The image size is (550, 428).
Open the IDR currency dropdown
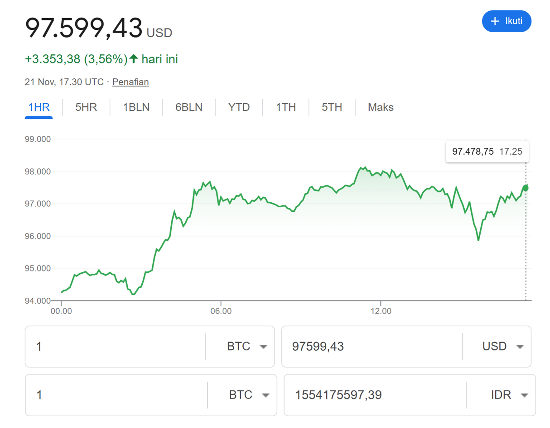(508, 395)
